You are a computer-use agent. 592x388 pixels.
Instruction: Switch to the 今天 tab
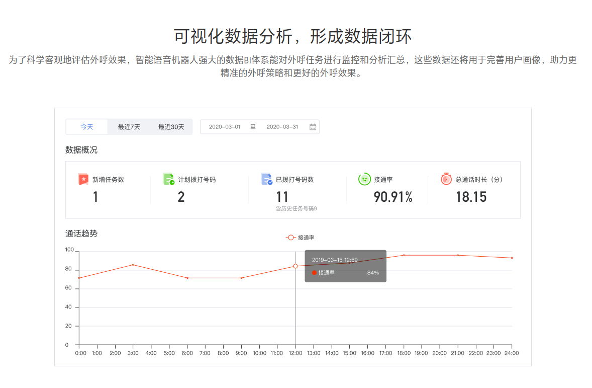[x=86, y=127]
